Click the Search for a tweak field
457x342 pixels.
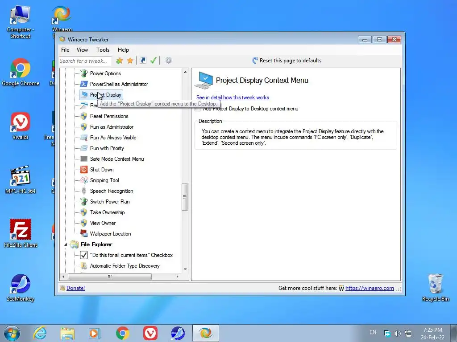coord(85,61)
